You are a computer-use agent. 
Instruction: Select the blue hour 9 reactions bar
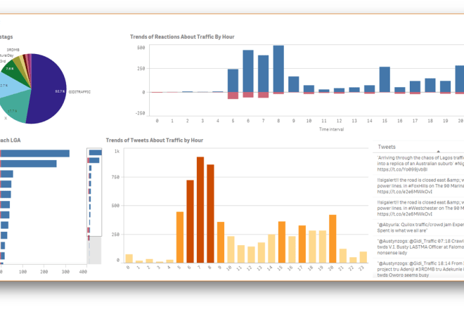point(294,84)
